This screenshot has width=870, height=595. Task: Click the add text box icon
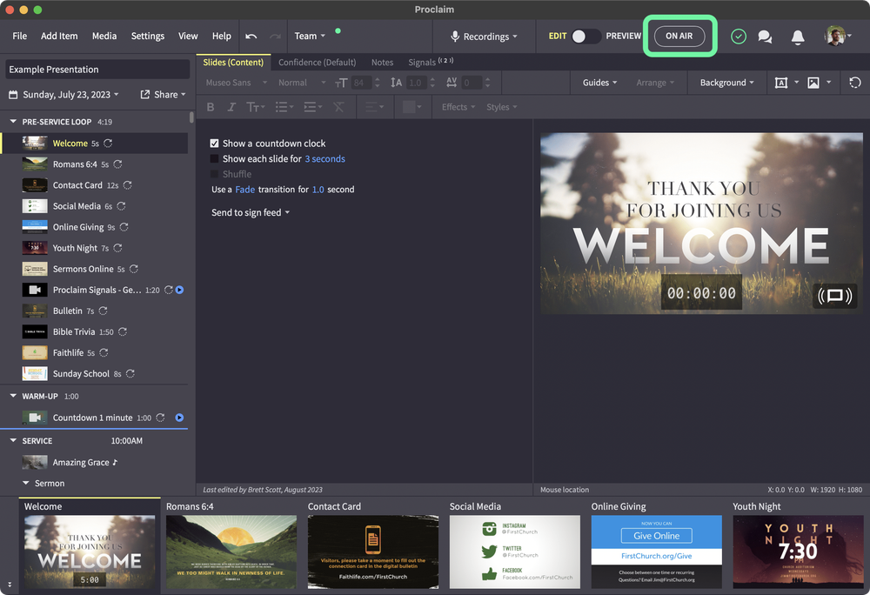780,83
